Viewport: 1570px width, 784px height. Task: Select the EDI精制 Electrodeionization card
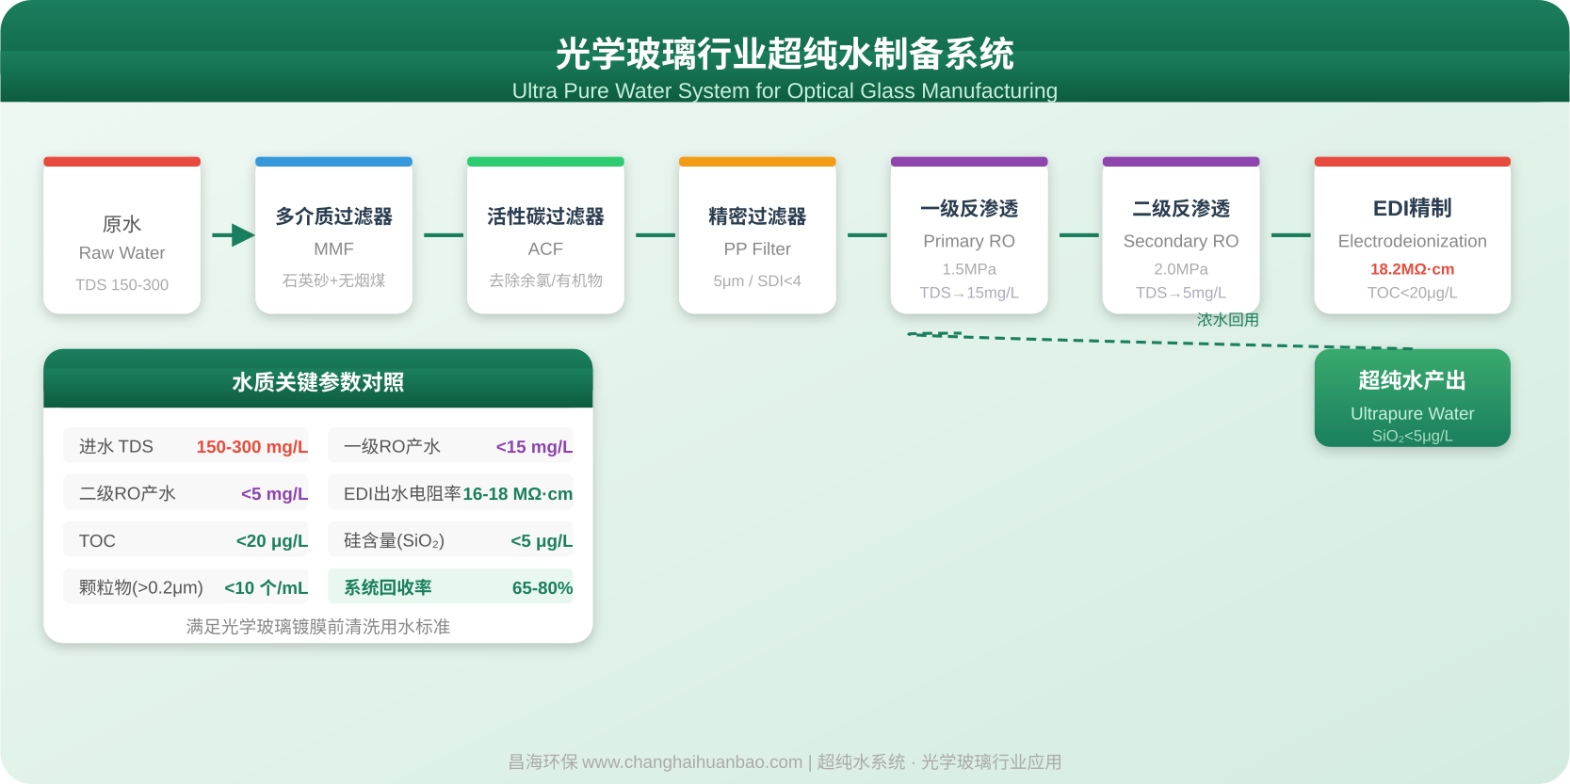pos(1412,235)
